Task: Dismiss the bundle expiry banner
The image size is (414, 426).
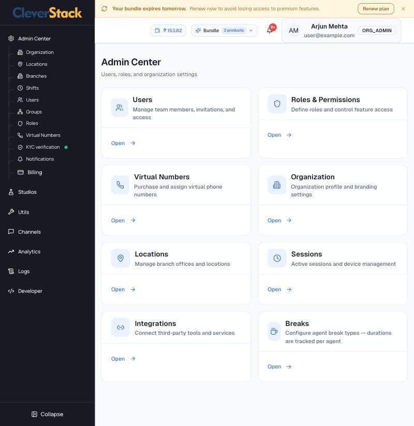Action: [x=403, y=9]
